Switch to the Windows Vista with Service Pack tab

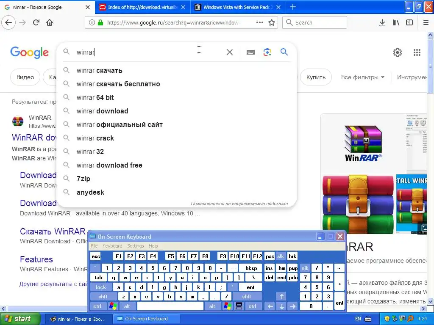(238, 7)
